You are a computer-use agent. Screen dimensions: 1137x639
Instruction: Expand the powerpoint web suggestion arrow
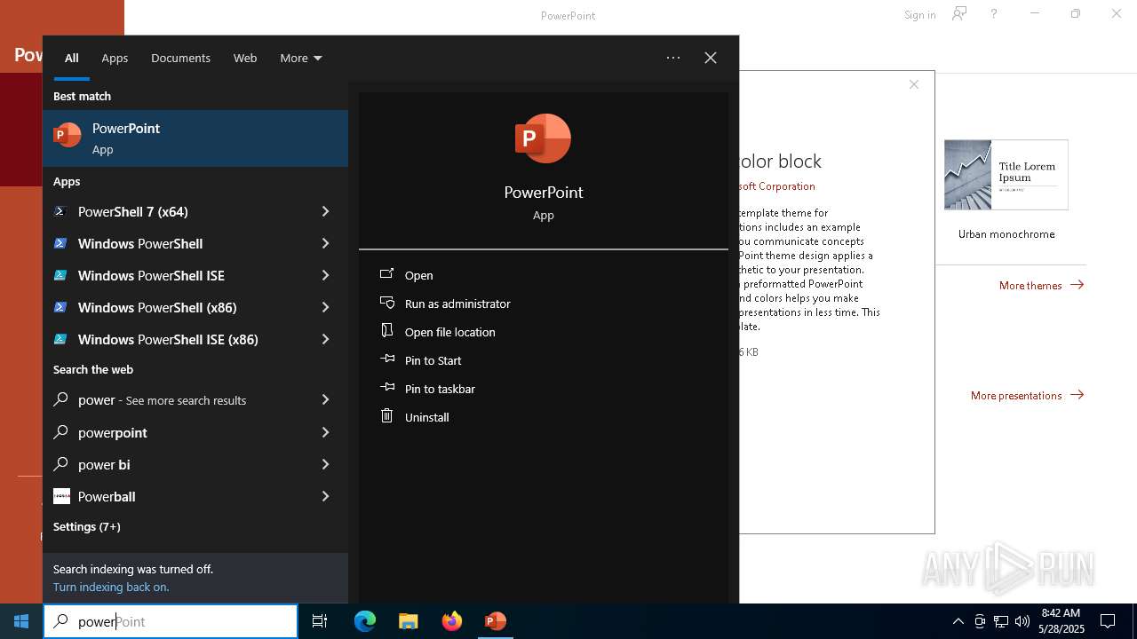pyautogui.click(x=325, y=432)
